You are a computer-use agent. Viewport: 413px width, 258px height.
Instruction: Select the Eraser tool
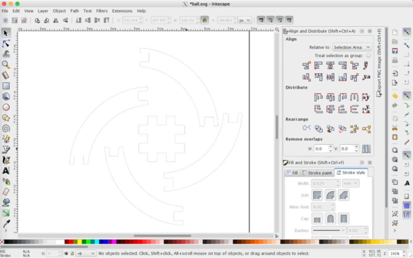(6, 192)
